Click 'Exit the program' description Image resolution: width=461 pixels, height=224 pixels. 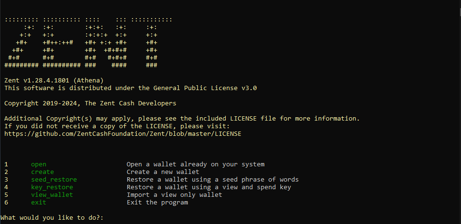[x=157, y=202]
